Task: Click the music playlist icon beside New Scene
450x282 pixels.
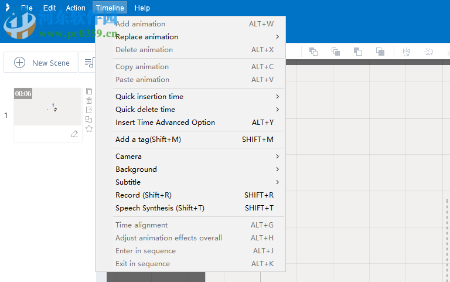Action: point(89,63)
